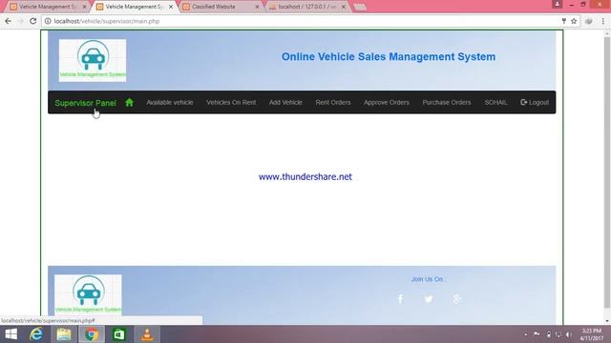The height and width of the screenshot is (343, 611).
Task: Go to the green home icon
Action: point(130,102)
